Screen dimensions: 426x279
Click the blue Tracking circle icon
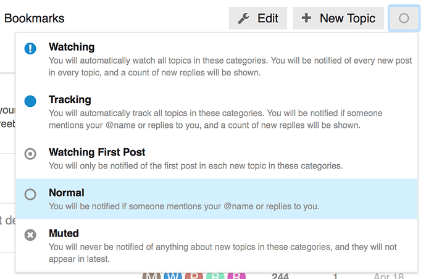30,101
